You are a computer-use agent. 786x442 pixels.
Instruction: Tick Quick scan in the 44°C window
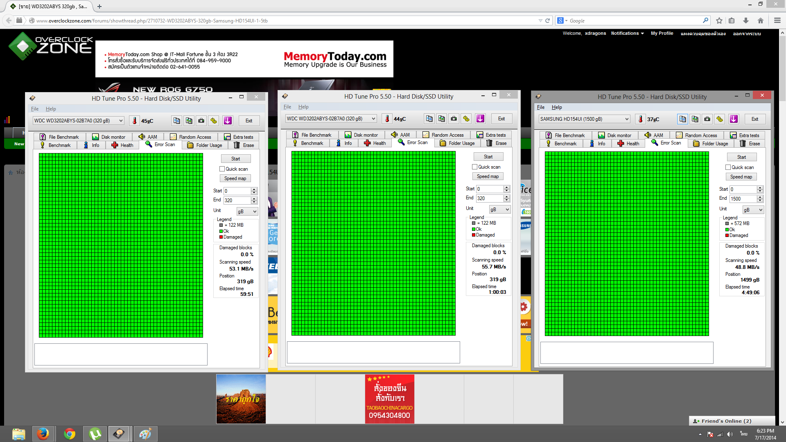click(x=474, y=167)
